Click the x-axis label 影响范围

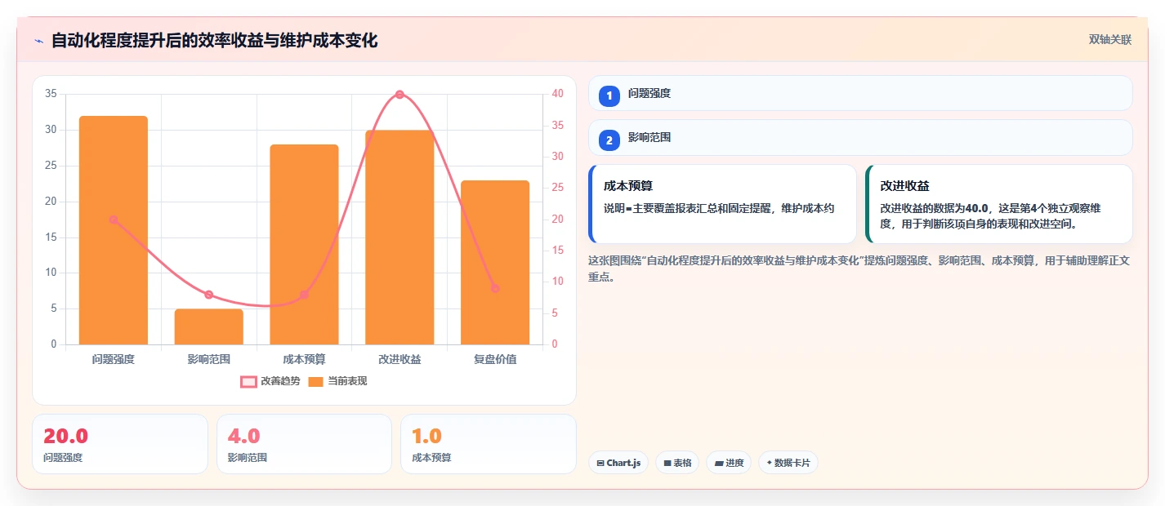[x=209, y=359]
